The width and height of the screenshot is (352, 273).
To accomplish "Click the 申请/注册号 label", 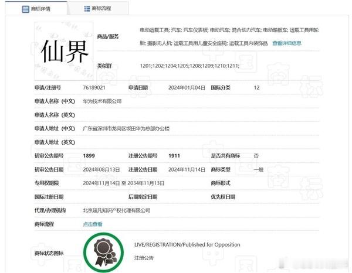I will coord(48,88).
